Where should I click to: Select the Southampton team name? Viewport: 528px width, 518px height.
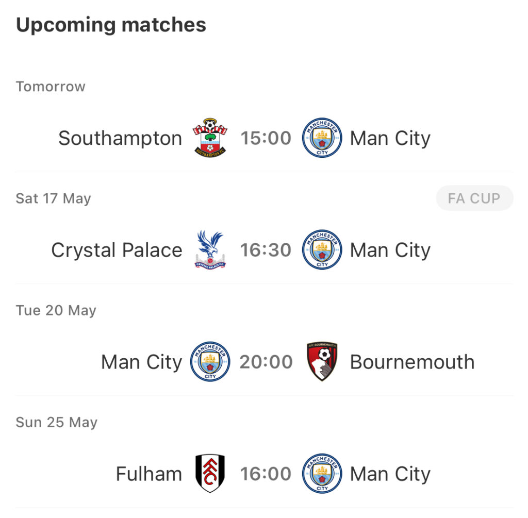point(120,138)
